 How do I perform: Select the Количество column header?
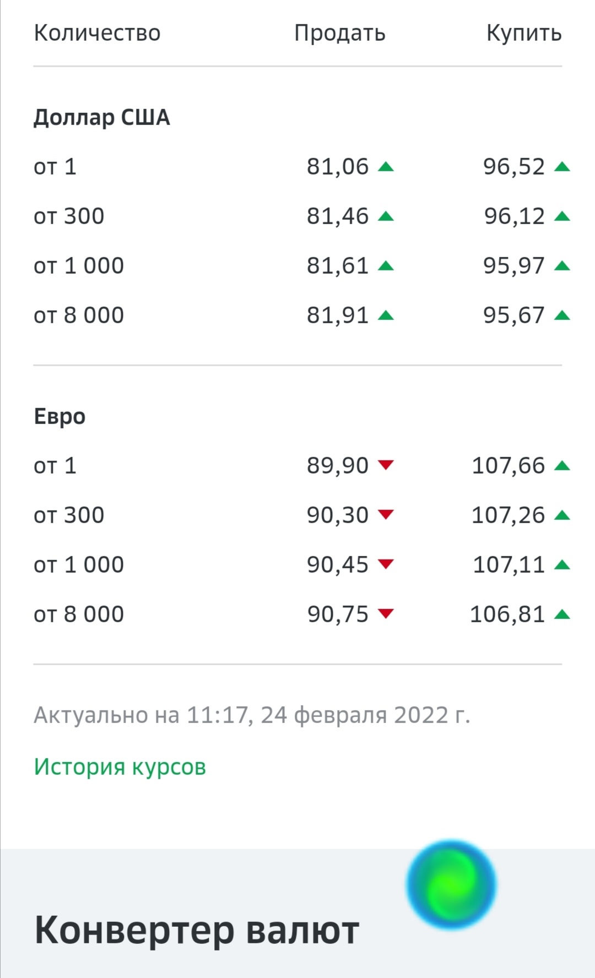coord(97,33)
